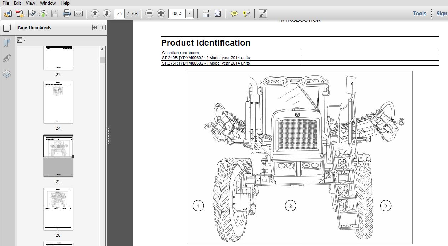Click thumbnail scrollbar up arrow
Image resolution: width=448 pixels, height=246 pixels.
point(102,49)
